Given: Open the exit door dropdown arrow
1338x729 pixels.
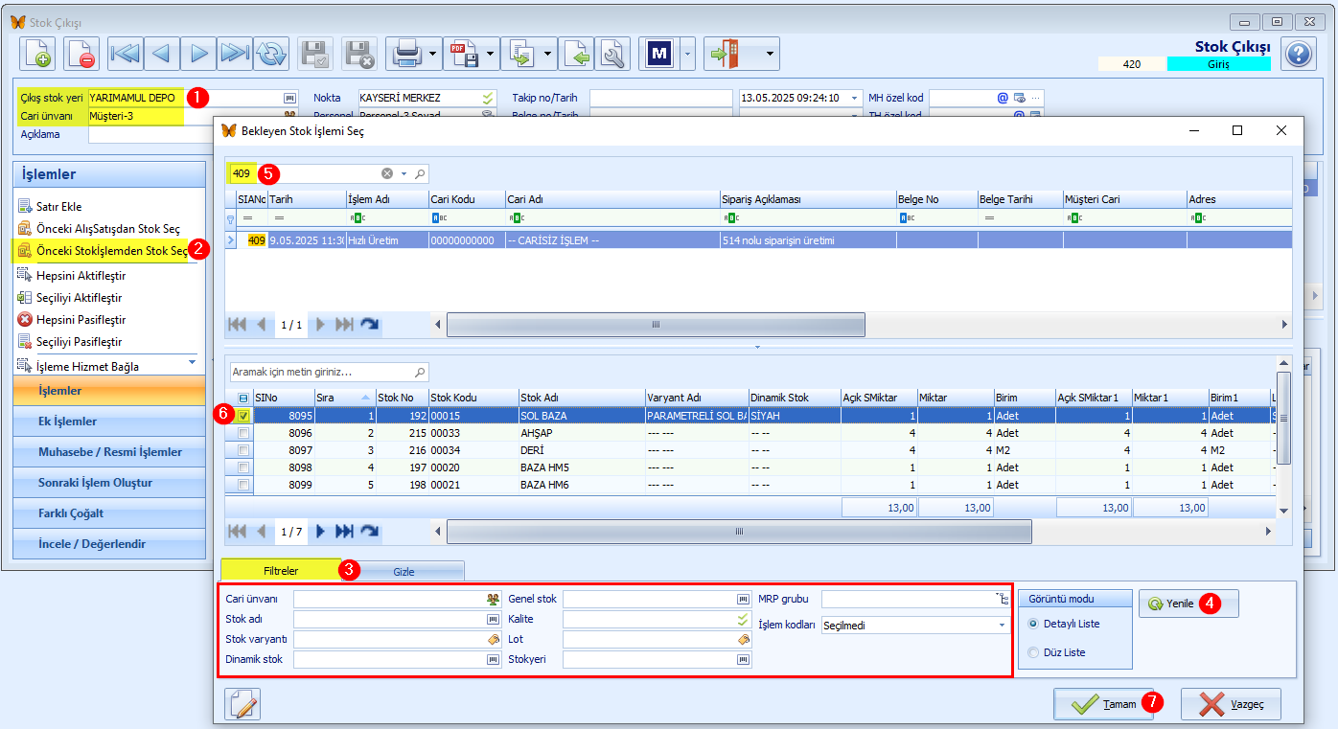Looking at the screenshot, I should coord(770,54).
